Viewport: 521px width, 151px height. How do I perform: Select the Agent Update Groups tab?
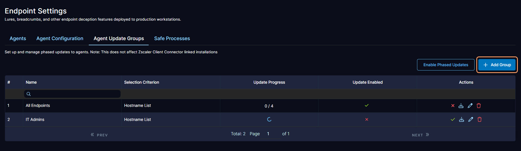point(119,38)
